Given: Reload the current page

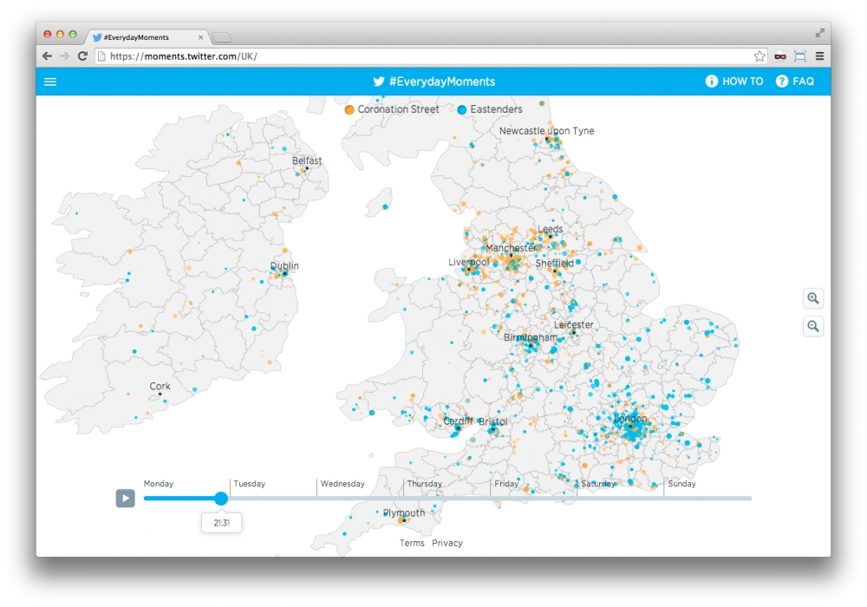Looking at the screenshot, I should [82, 55].
